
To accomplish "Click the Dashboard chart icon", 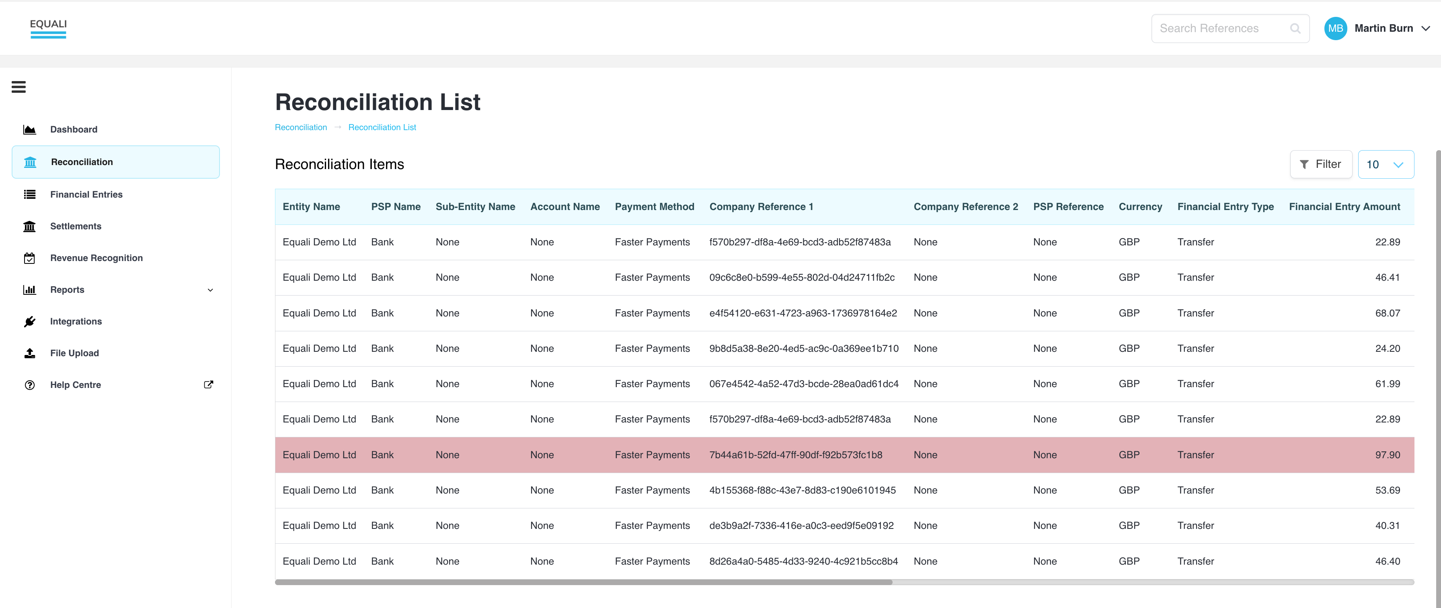I will [x=30, y=130].
